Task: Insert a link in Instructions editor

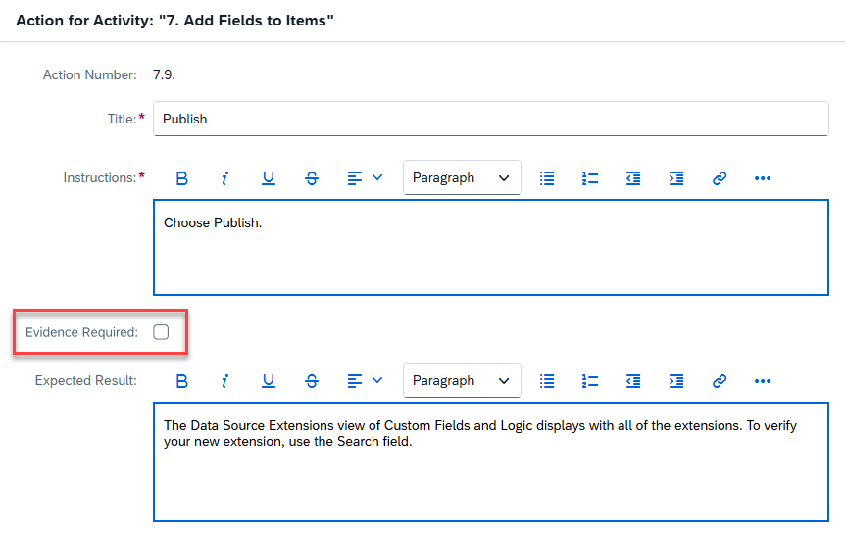Action: pos(720,178)
